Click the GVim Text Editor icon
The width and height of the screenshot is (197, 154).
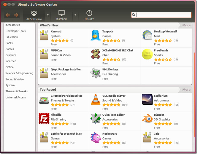click(x=96, y=118)
